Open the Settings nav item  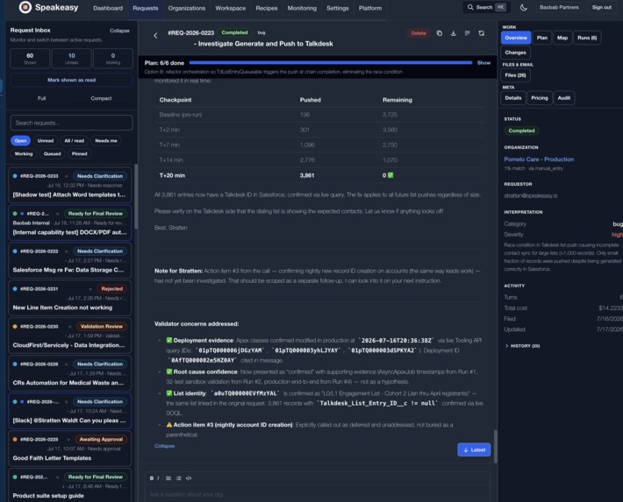tap(337, 8)
